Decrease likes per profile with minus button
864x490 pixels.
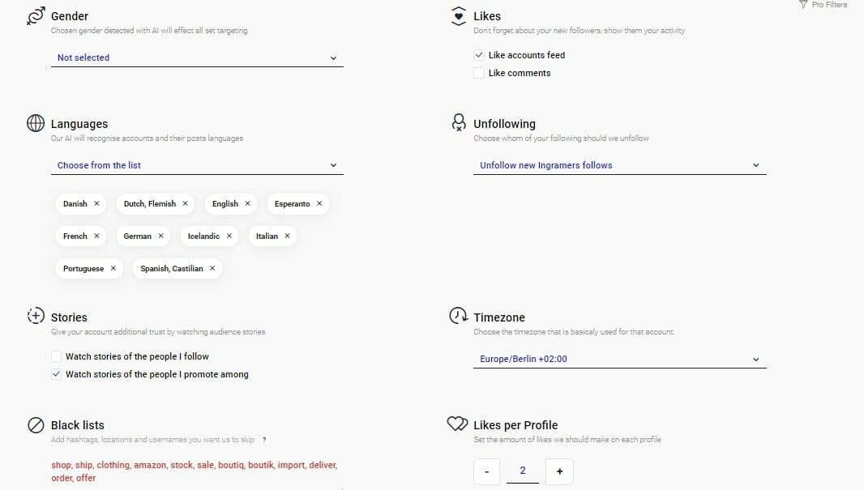(x=486, y=471)
